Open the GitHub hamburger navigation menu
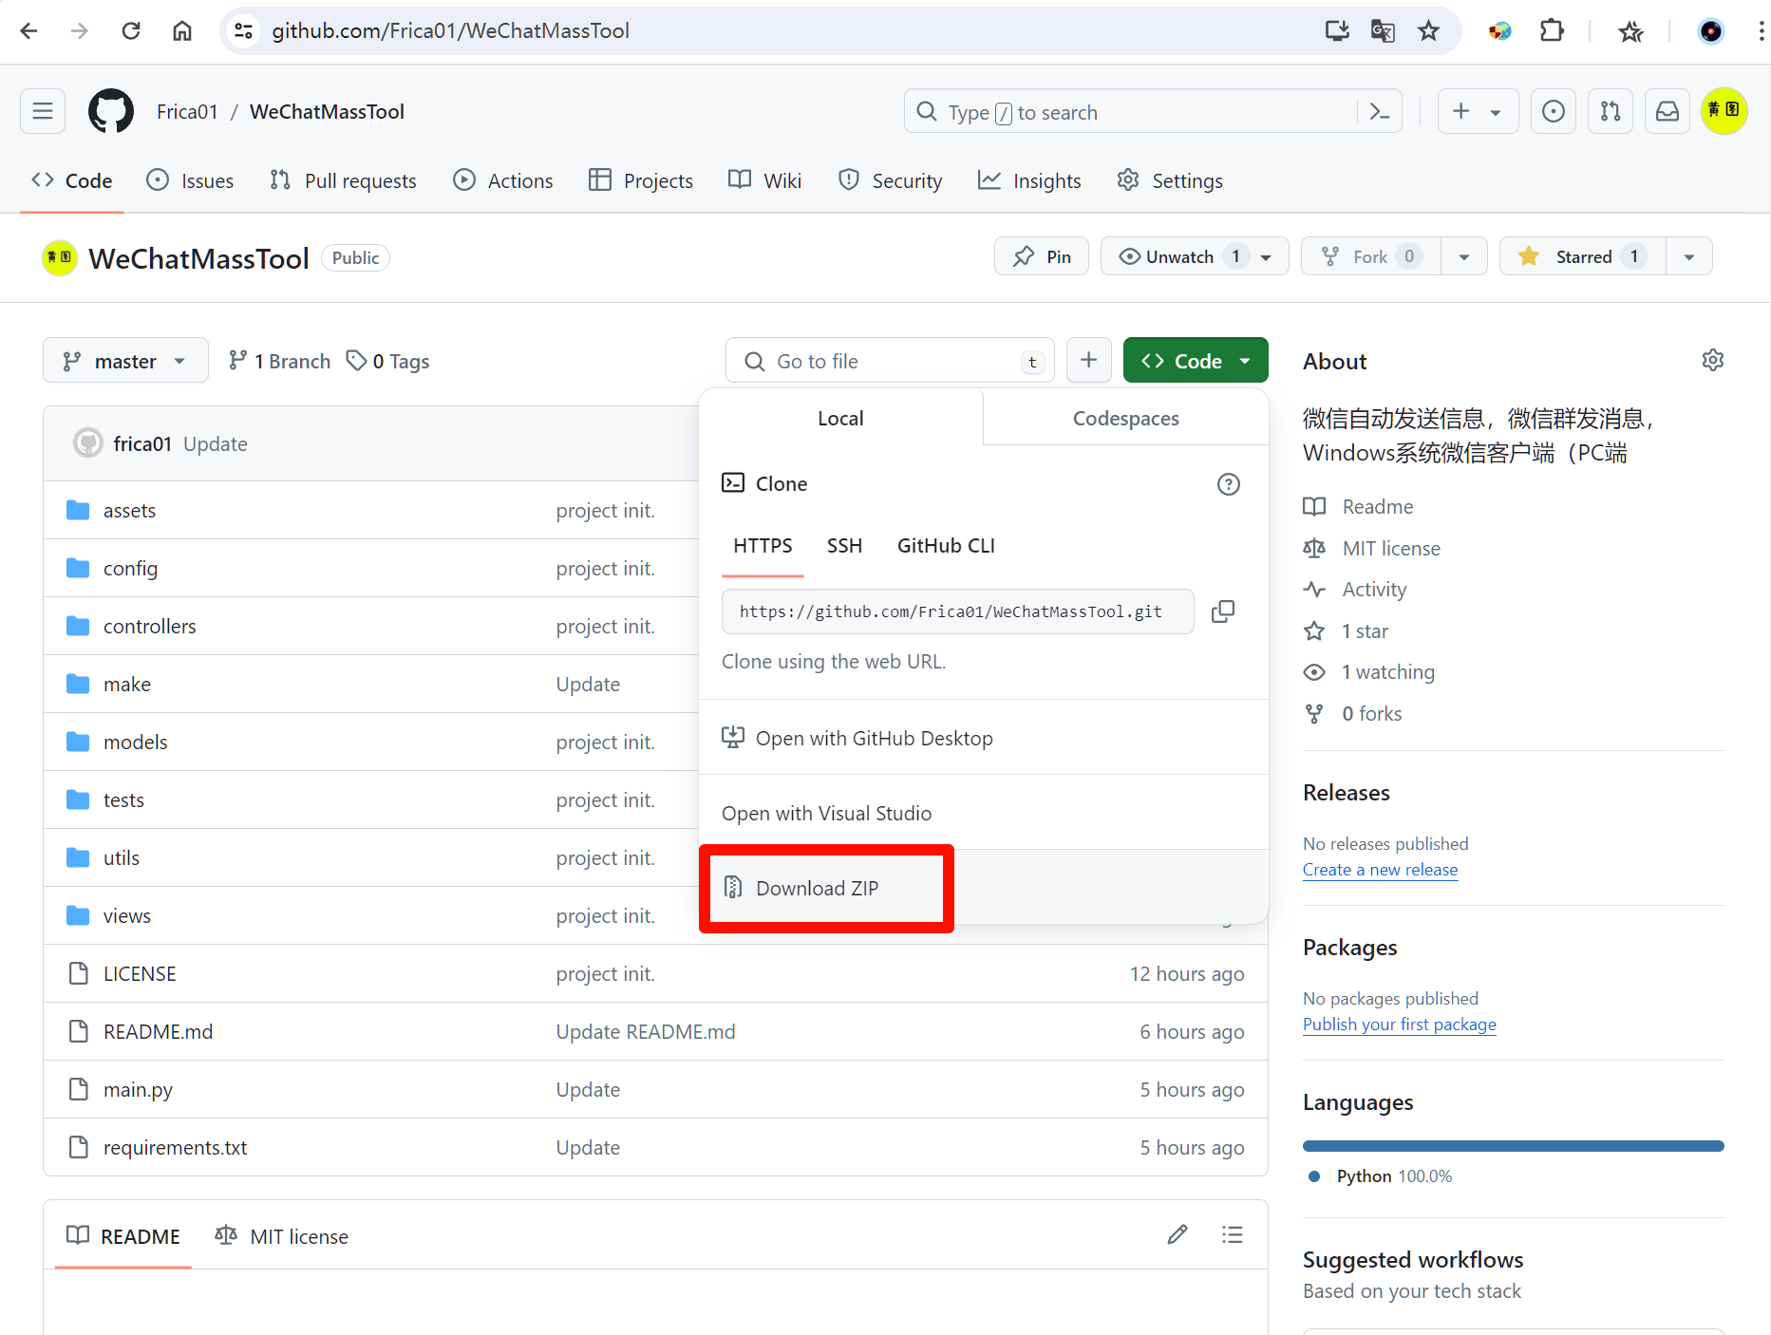 43,112
